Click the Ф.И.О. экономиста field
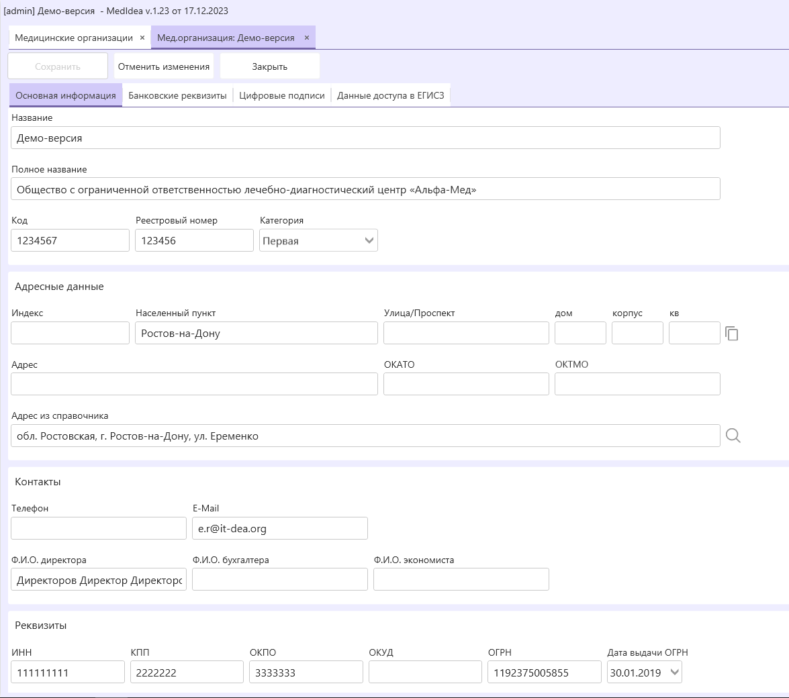 tap(461, 579)
